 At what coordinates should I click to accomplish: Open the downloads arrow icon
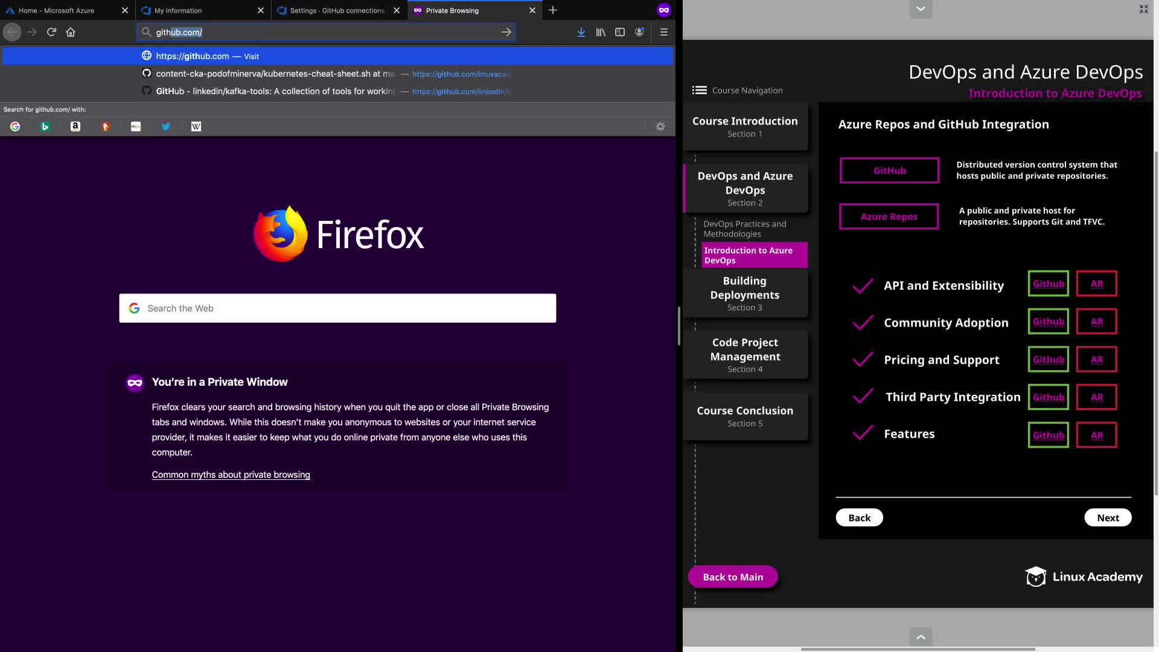click(x=581, y=32)
